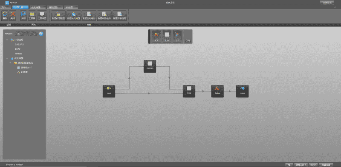
Task: Select the FX component in floating toolbar
Action: [156, 37]
